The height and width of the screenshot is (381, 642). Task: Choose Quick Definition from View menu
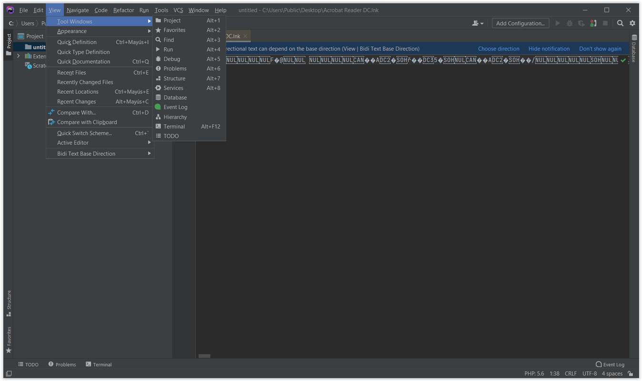pos(100,42)
